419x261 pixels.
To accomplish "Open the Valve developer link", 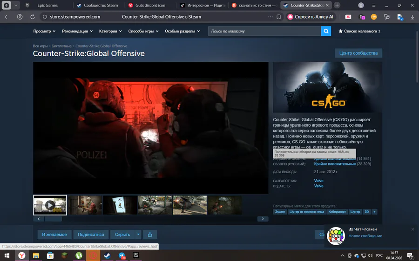I will [x=318, y=181].
